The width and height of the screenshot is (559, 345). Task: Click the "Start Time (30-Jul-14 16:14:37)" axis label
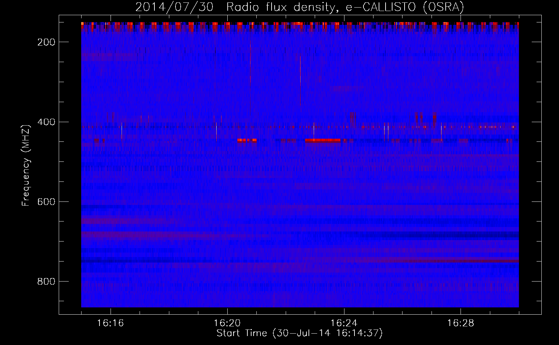tap(300, 333)
